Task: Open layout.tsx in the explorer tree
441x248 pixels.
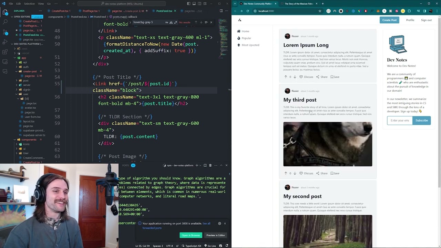Action: click(x=29, y=121)
